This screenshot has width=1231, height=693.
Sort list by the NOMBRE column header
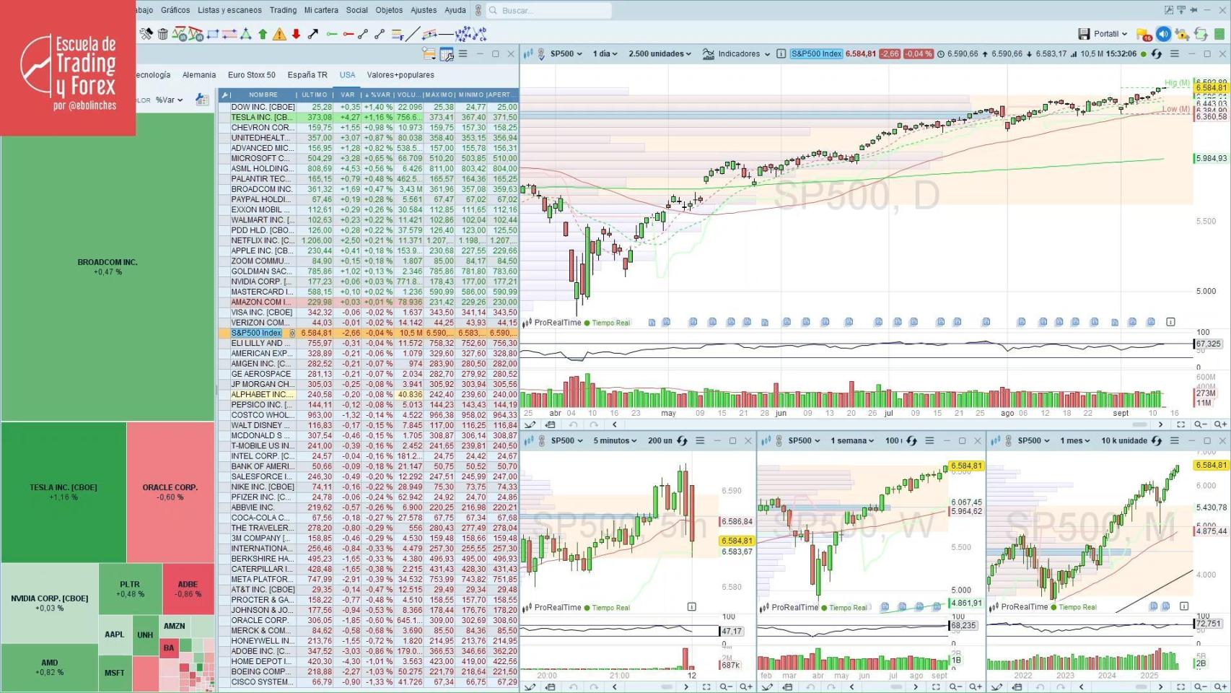pyautogui.click(x=263, y=95)
